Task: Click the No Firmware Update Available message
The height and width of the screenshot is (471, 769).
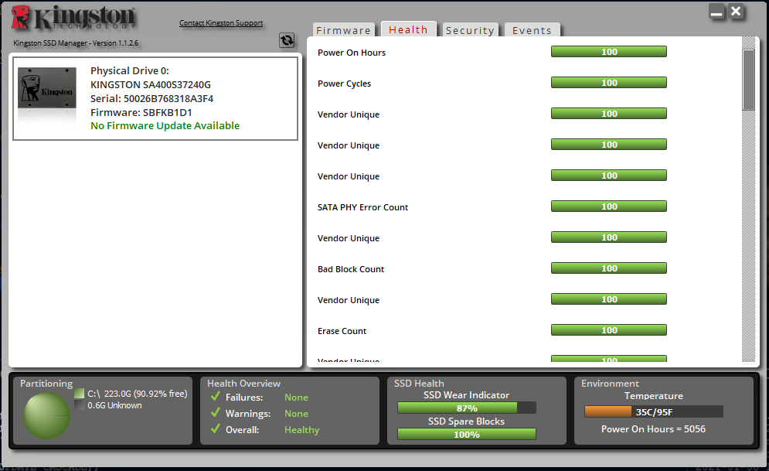Action: (165, 125)
